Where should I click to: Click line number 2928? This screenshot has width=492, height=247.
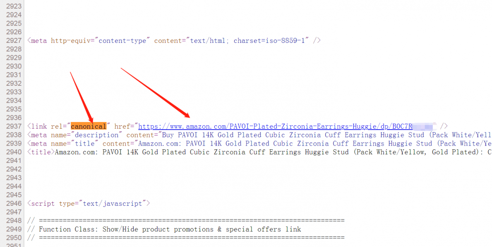pos(14,49)
